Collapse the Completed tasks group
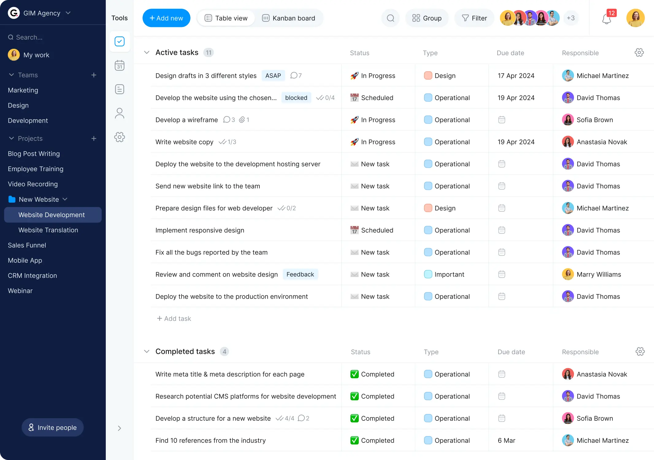 147,351
